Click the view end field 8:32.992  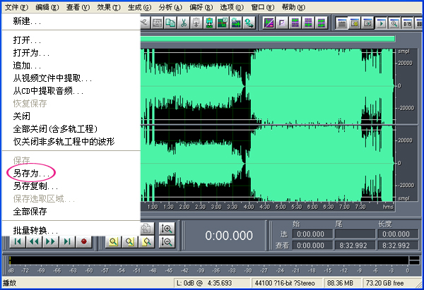tap(355, 245)
